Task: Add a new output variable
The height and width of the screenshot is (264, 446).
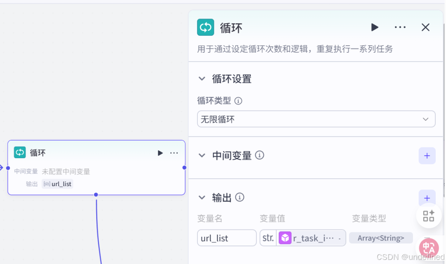Action: [427, 198]
